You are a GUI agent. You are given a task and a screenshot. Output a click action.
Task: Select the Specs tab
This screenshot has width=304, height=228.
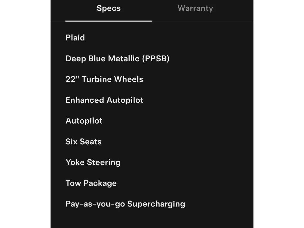[x=109, y=8]
